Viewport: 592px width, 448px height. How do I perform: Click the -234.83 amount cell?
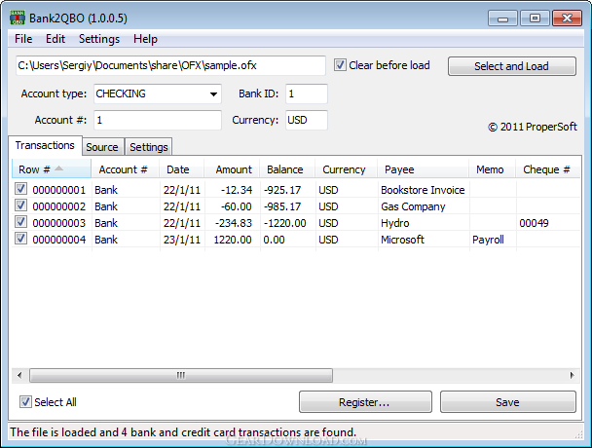tap(234, 223)
